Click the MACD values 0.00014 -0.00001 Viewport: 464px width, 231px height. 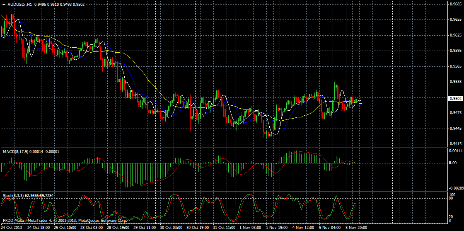pyautogui.click(x=44, y=151)
